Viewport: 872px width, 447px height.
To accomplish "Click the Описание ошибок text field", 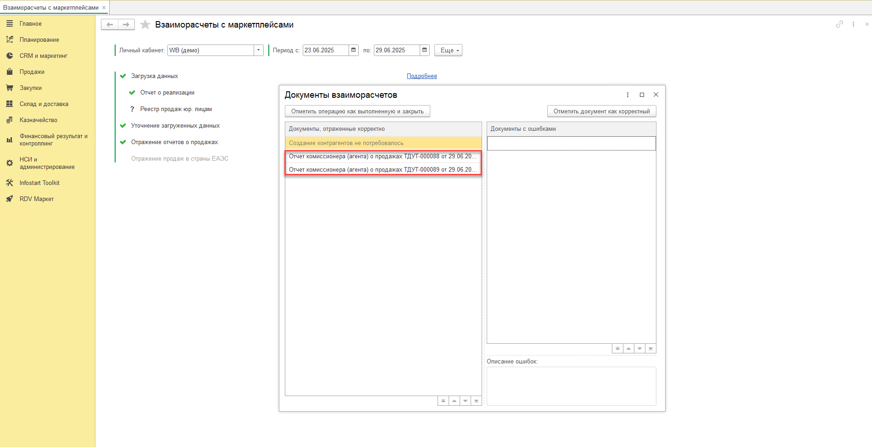I will tap(571, 386).
